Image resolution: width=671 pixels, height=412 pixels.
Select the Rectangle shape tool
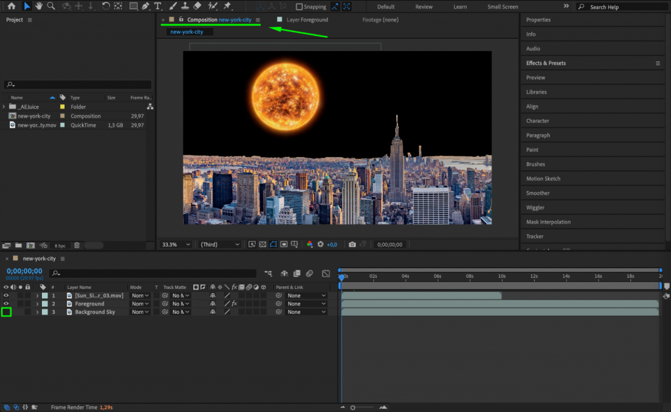[x=132, y=7]
